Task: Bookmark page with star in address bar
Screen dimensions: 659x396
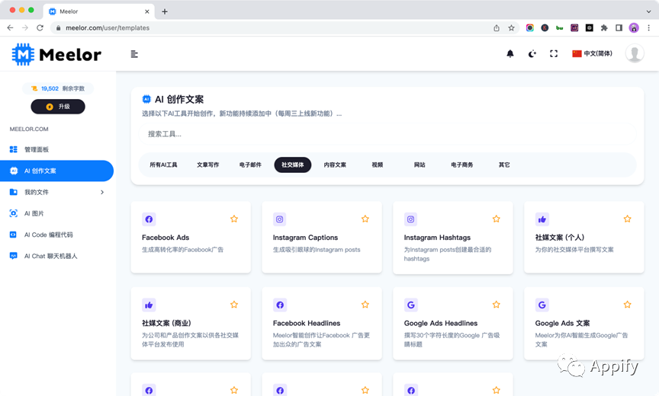Action: point(511,27)
